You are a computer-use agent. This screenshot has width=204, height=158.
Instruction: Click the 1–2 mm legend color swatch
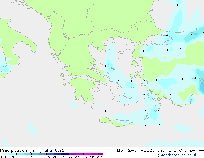20,154
